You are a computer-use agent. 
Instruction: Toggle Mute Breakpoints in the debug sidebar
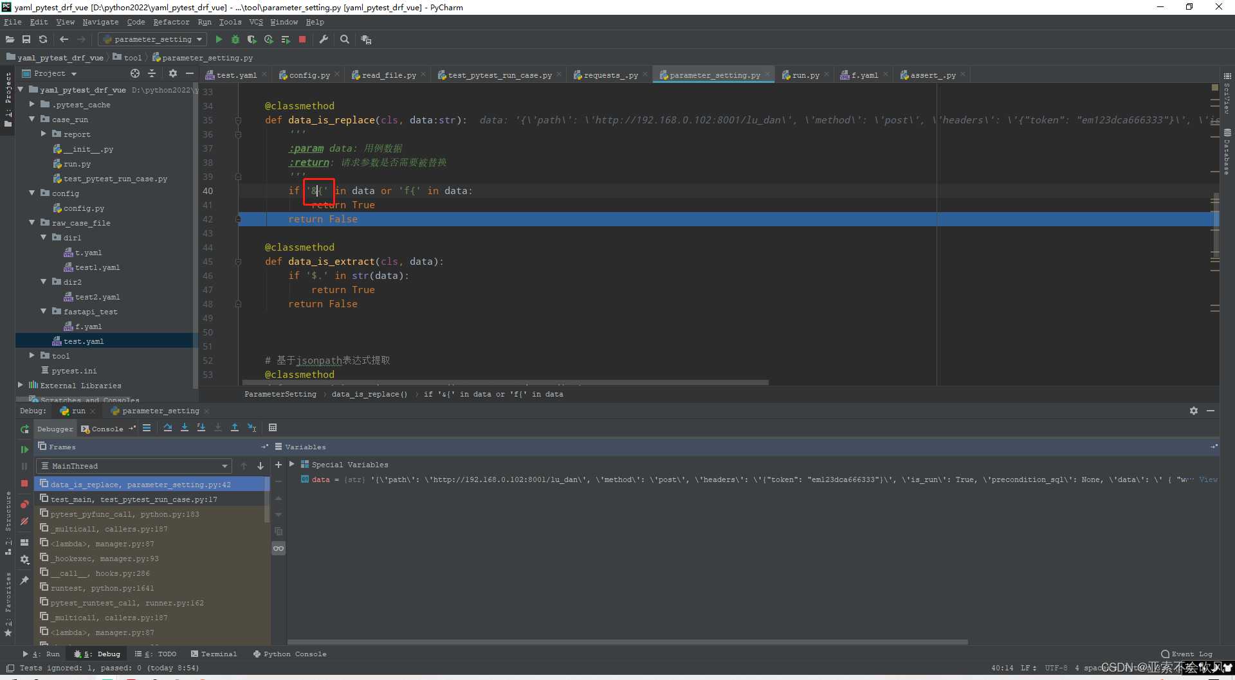[x=24, y=521]
